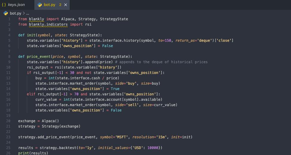Click the Alpaca() call on line 20
Screen dimensions: 291x155
(50, 121)
